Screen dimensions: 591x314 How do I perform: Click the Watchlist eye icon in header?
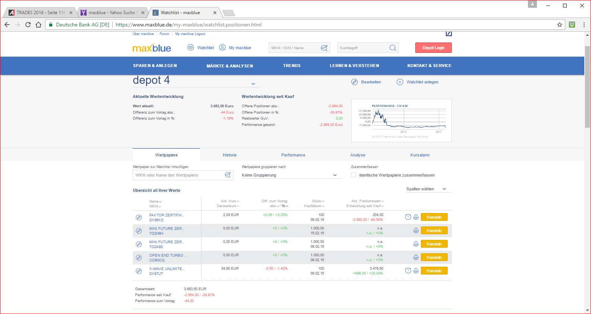click(x=191, y=48)
